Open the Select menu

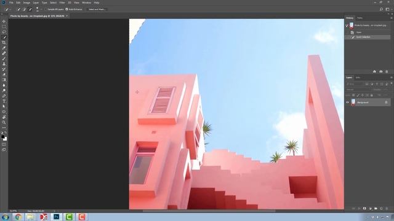click(53, 2)
